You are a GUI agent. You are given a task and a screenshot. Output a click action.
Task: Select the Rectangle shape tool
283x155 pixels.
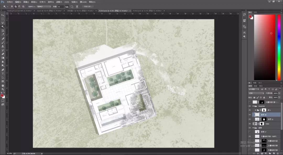[x=3, y=81]
